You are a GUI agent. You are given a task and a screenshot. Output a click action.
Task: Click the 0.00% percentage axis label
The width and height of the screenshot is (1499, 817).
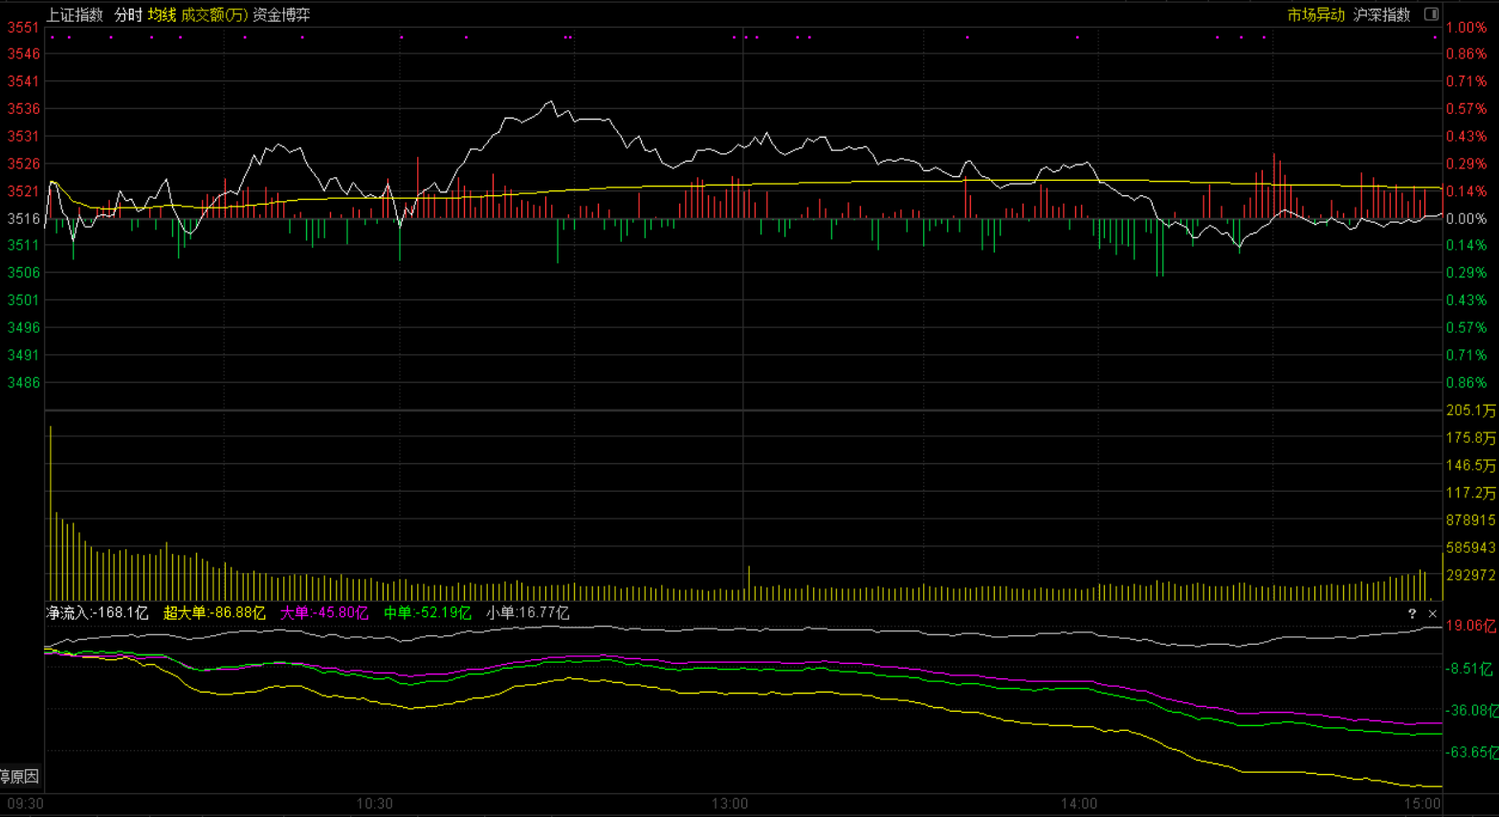[1466, 218]
